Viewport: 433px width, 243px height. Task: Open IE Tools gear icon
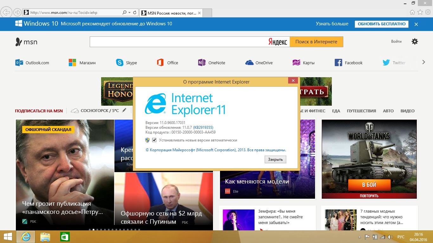pyautogui.click(x=428, y=12)
